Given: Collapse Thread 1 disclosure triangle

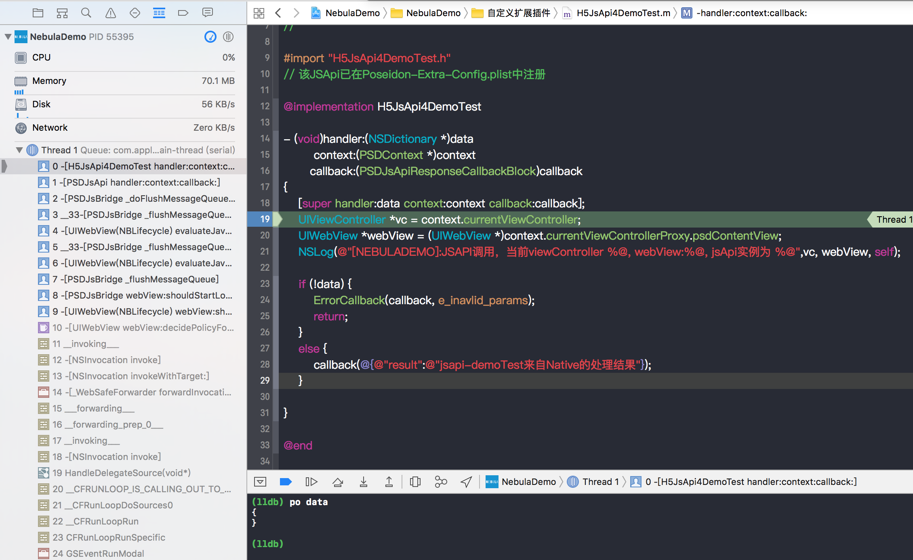Looking at the screenshot, I should (19, 150).
